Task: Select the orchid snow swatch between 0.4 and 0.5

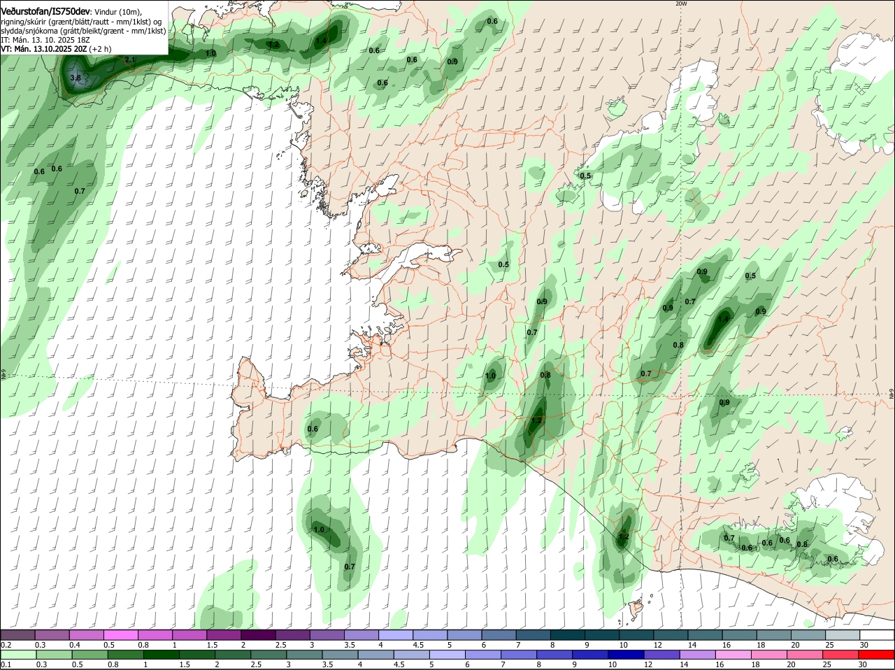Action: (87, 635)
